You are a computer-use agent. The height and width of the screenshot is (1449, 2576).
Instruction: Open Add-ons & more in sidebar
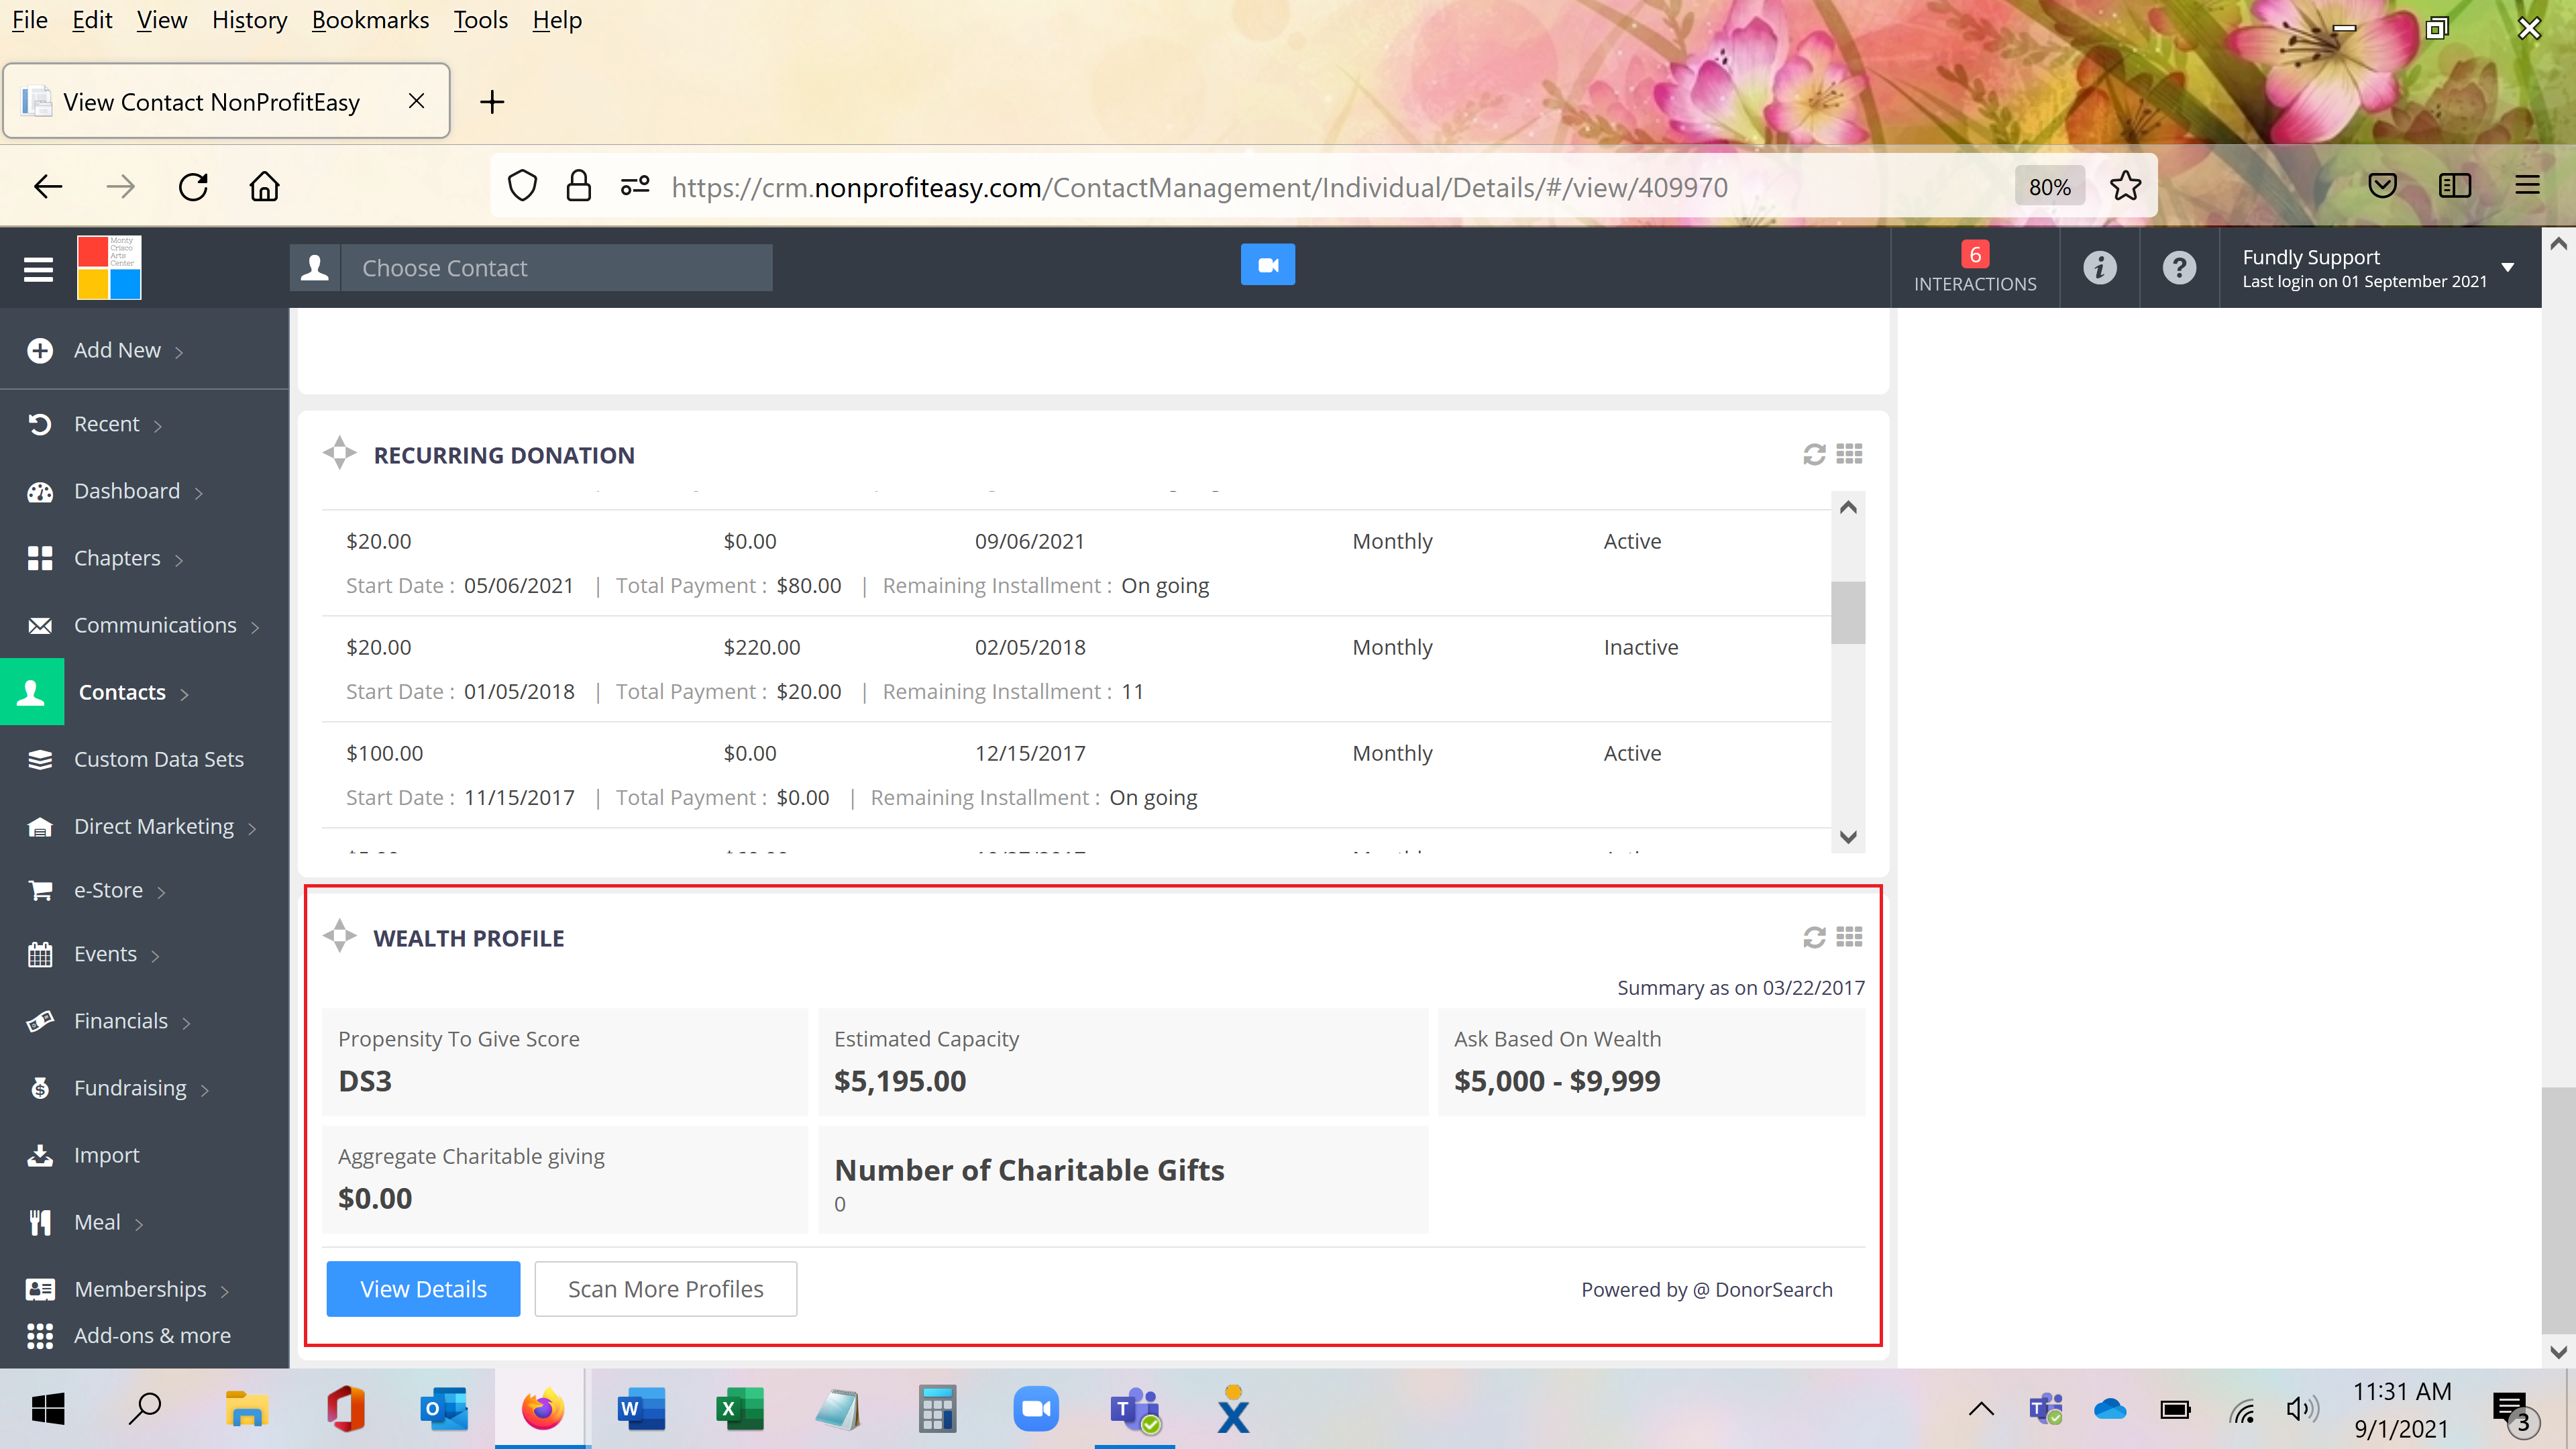click(152, 1335)
